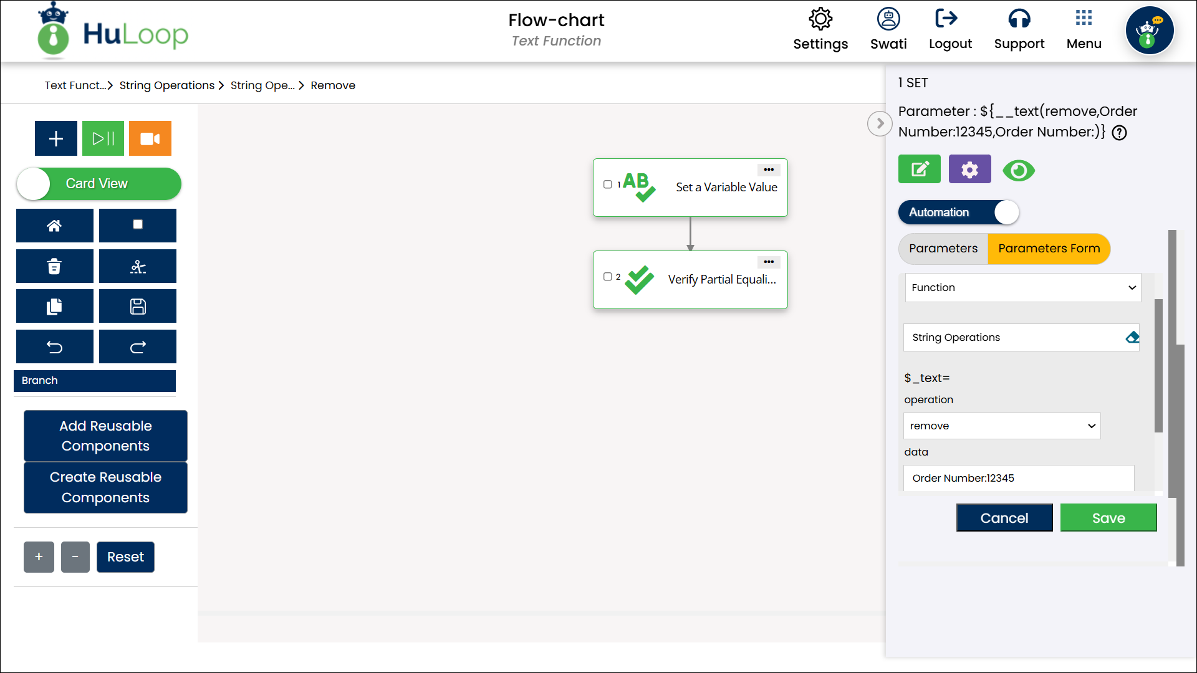The height and width of the screenshot is (673, 1197).
Task: Click the inner parameters form scrollbar
Action: coord(1158,366)
